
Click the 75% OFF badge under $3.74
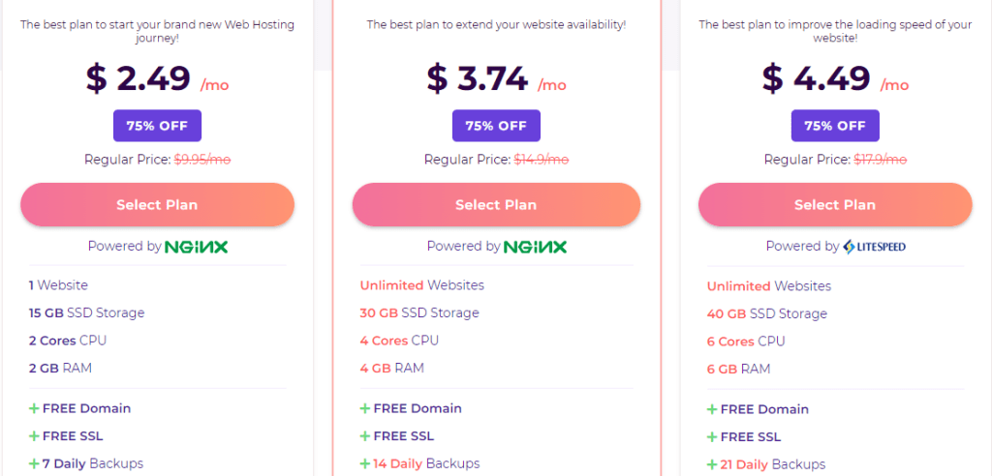click(x=496, y=126)
